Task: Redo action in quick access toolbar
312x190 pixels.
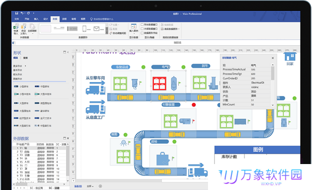Action: click(x=28, y=13)
